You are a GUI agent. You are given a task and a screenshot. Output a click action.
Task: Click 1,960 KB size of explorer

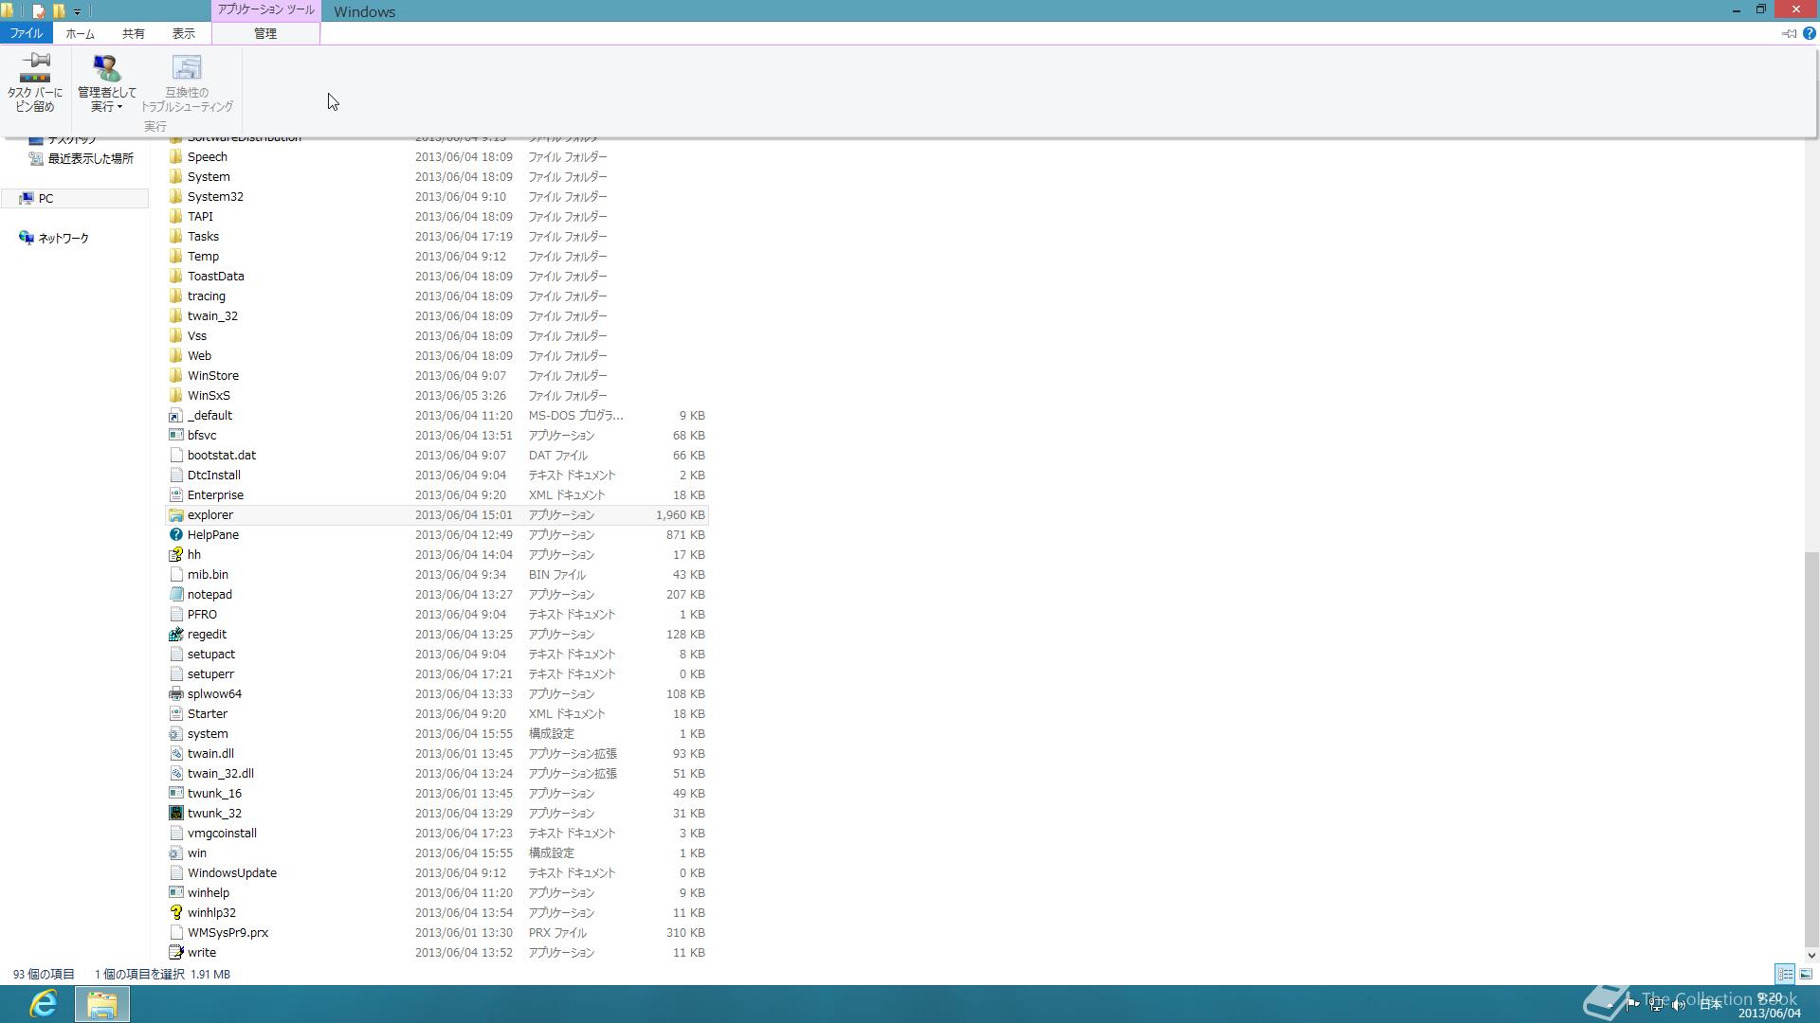tap(680, 515)
